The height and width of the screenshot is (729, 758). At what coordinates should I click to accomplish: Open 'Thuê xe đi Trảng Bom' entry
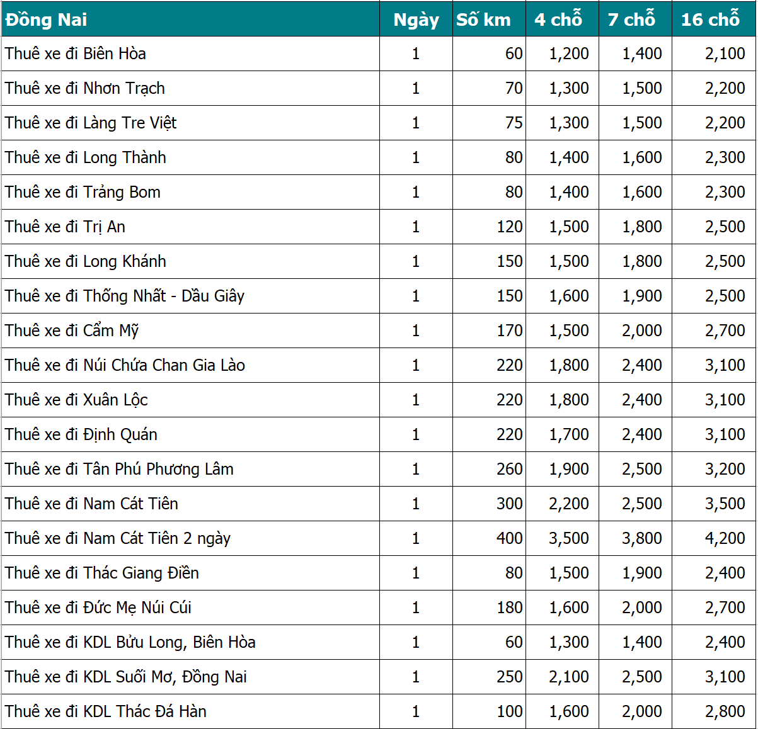(x=83, y=192)
